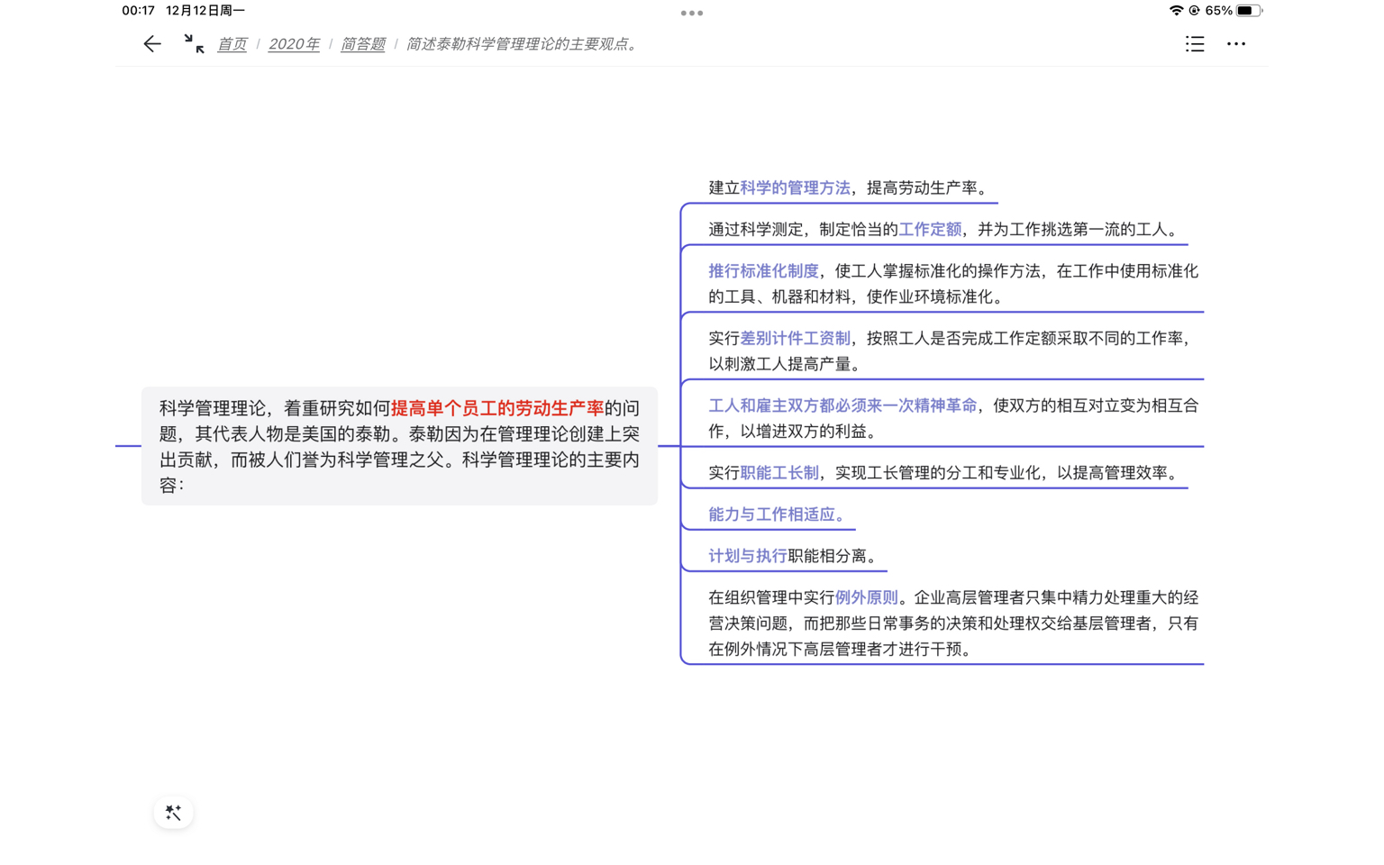Click the collapse/exit focus arrows icon

click(x=194, y=43)
